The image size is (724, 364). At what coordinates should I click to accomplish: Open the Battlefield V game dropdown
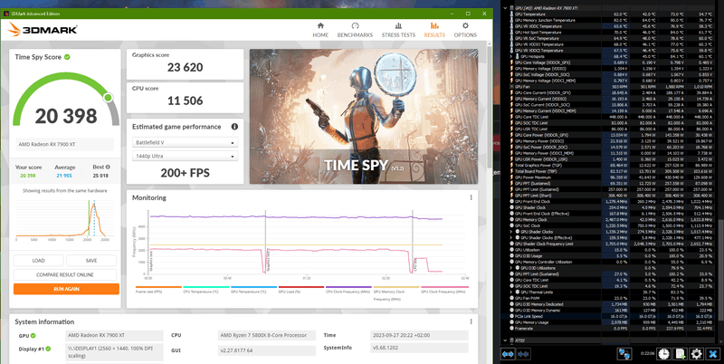click(x=185, y=143)
